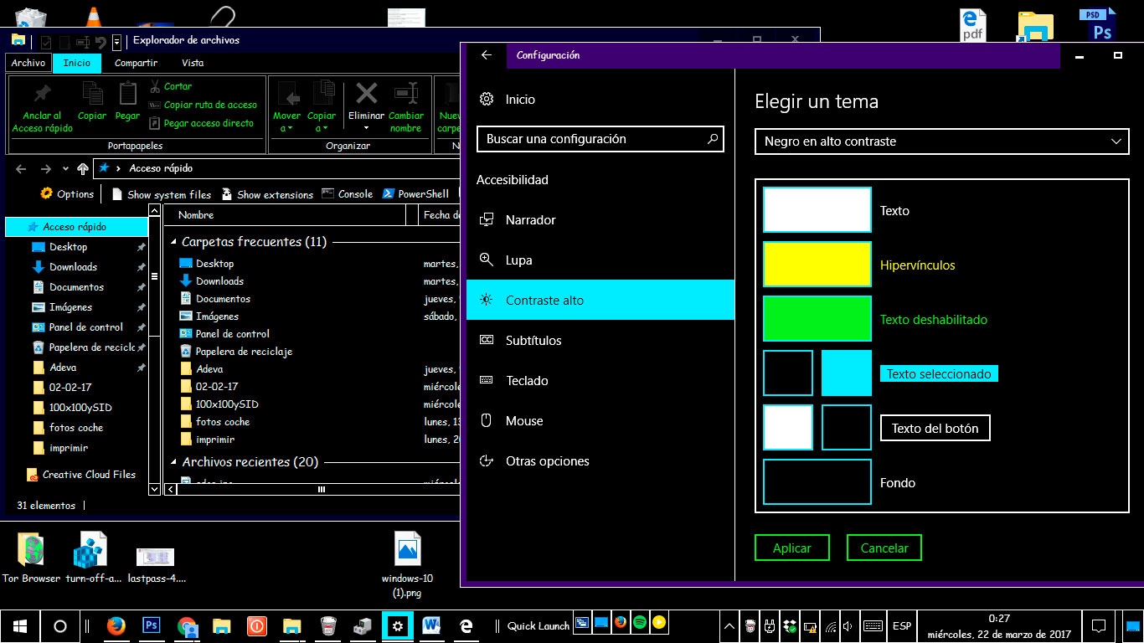Toggle Show extensions option
This screenshot has width=1144, height=643.
267,194
